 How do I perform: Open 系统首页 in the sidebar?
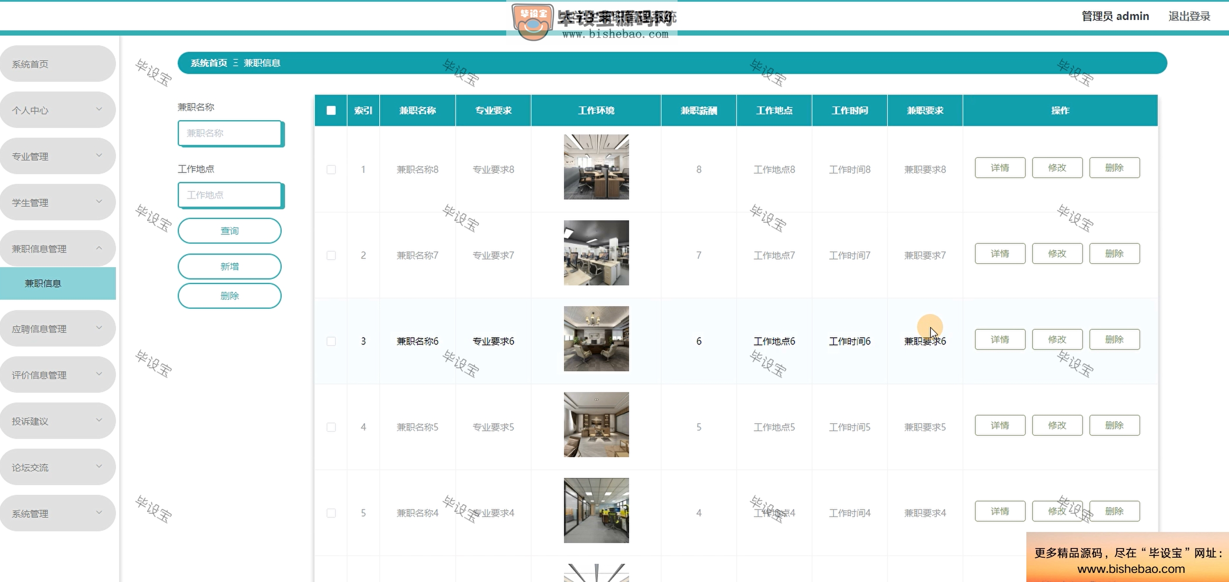pyautogui.click(x=58, y=64)
